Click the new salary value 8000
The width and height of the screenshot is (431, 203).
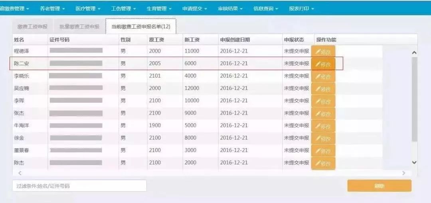(190, 138)
